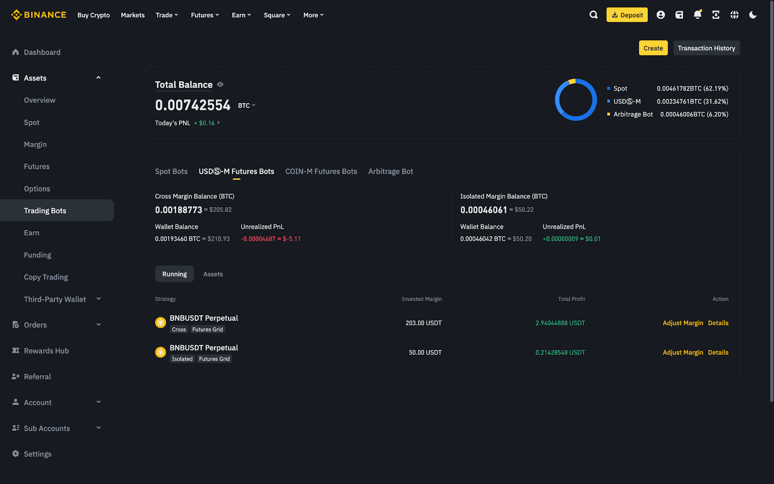
Task: Click the Rewards Hub ticket icon
Action: 15,350
